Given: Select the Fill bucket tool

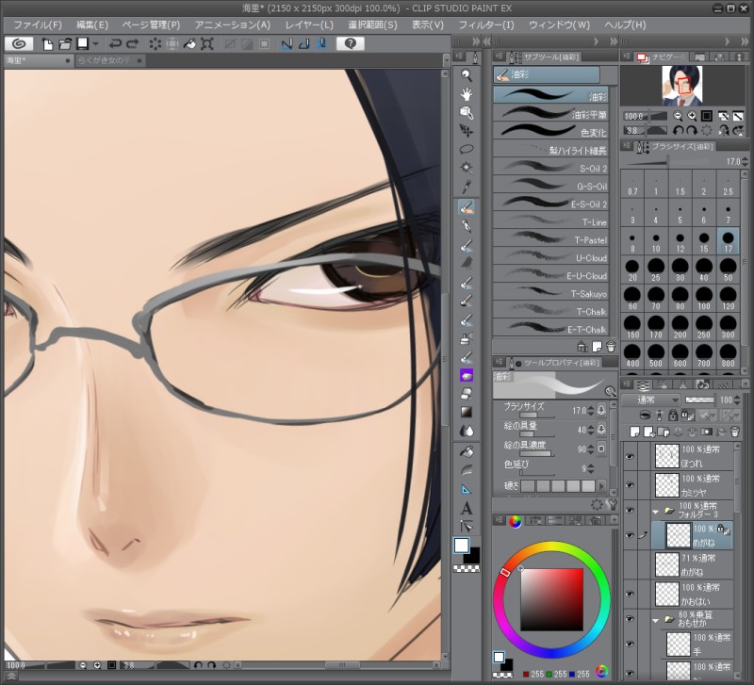Looking at the screenshot, I should 466,451.
